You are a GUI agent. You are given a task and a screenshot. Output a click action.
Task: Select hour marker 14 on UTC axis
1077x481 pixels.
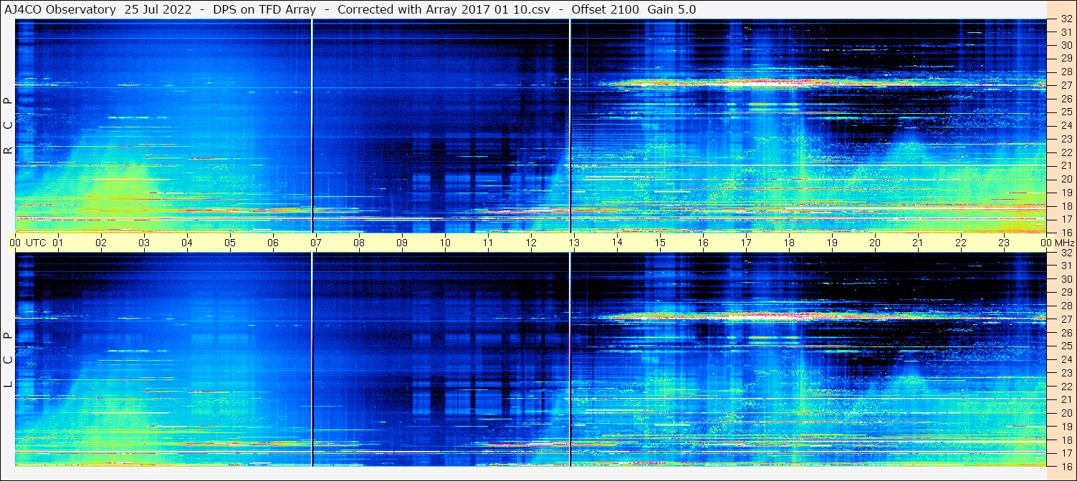pos(617,242)
